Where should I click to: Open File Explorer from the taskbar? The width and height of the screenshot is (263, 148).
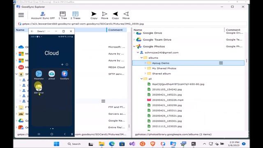click(102, 144)
